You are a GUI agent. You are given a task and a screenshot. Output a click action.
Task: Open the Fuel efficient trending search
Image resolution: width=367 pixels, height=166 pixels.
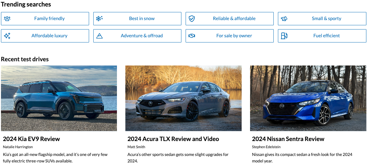[x=326, y=36]
